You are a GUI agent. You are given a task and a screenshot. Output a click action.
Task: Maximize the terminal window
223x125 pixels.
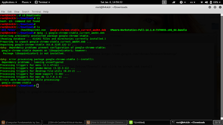pyautogui.click(x=215, y=7)
